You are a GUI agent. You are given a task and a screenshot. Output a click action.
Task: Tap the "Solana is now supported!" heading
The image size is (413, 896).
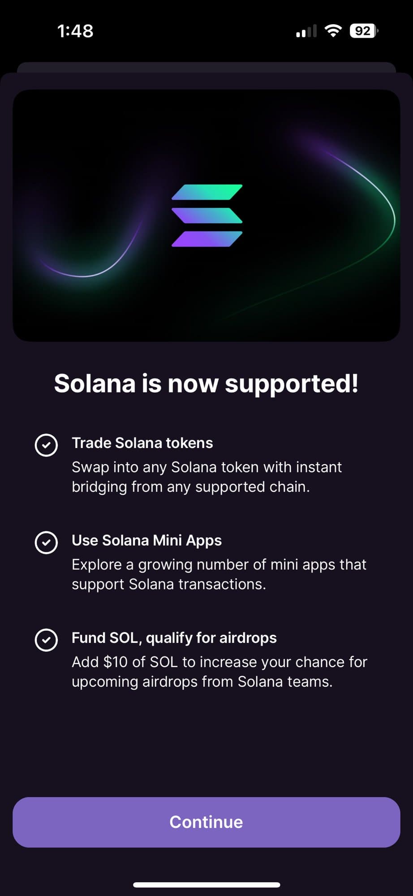pos(206,383)
